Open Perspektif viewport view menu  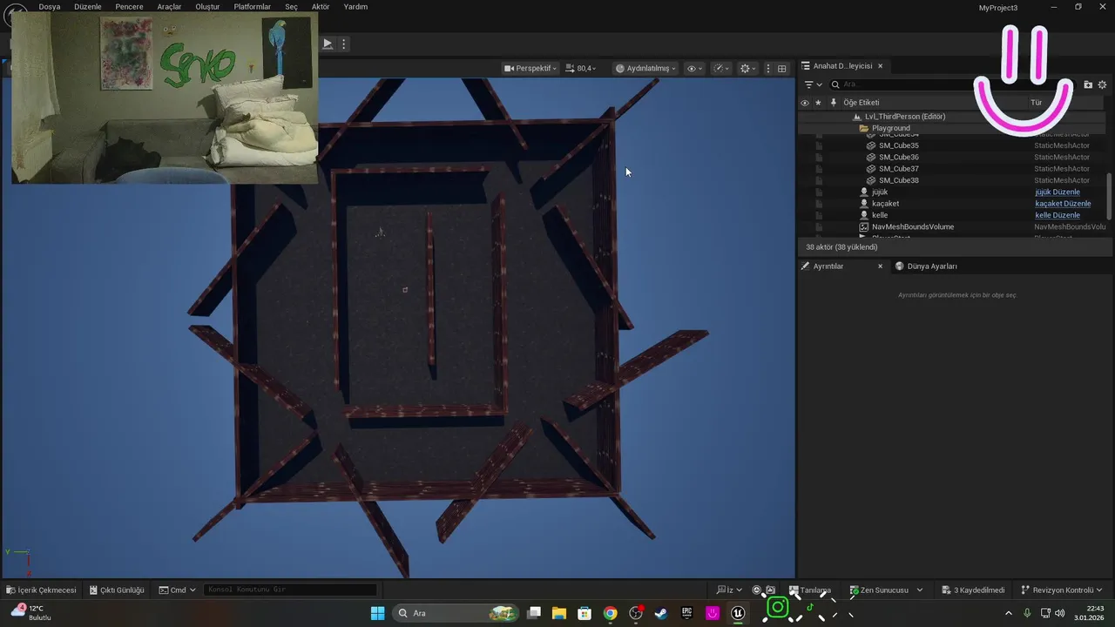pos(530,68)
